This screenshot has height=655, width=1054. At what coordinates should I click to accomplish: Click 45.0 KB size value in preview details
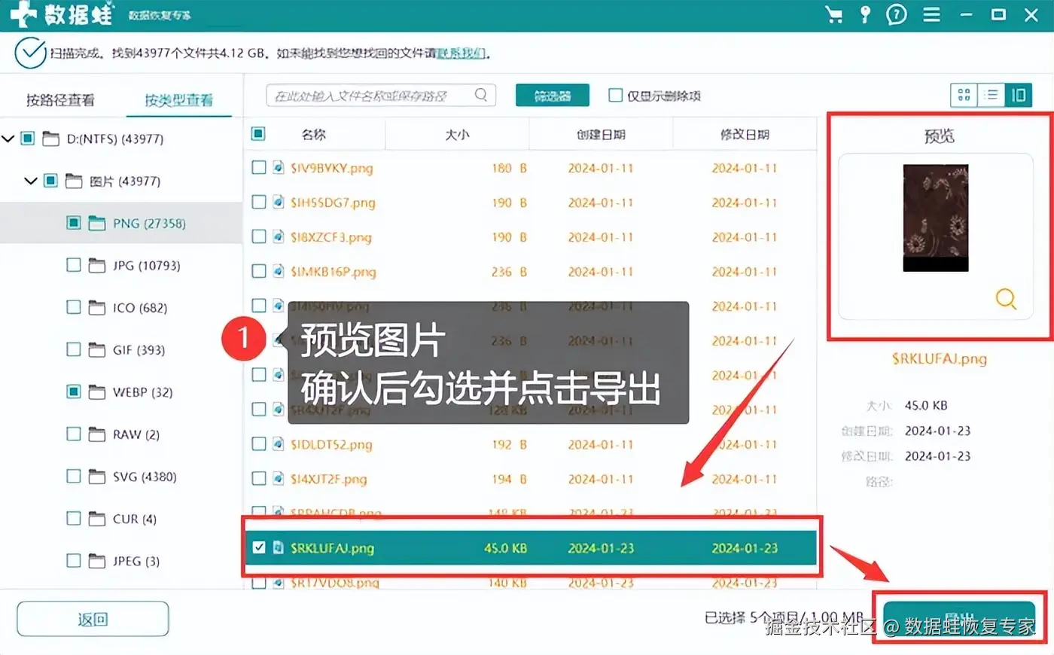926,405
